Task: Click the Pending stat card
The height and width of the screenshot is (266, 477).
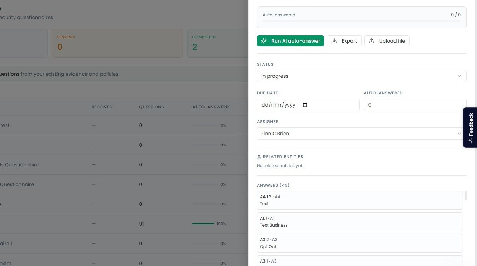Action: pyautogui.click(x=118, y=43)
